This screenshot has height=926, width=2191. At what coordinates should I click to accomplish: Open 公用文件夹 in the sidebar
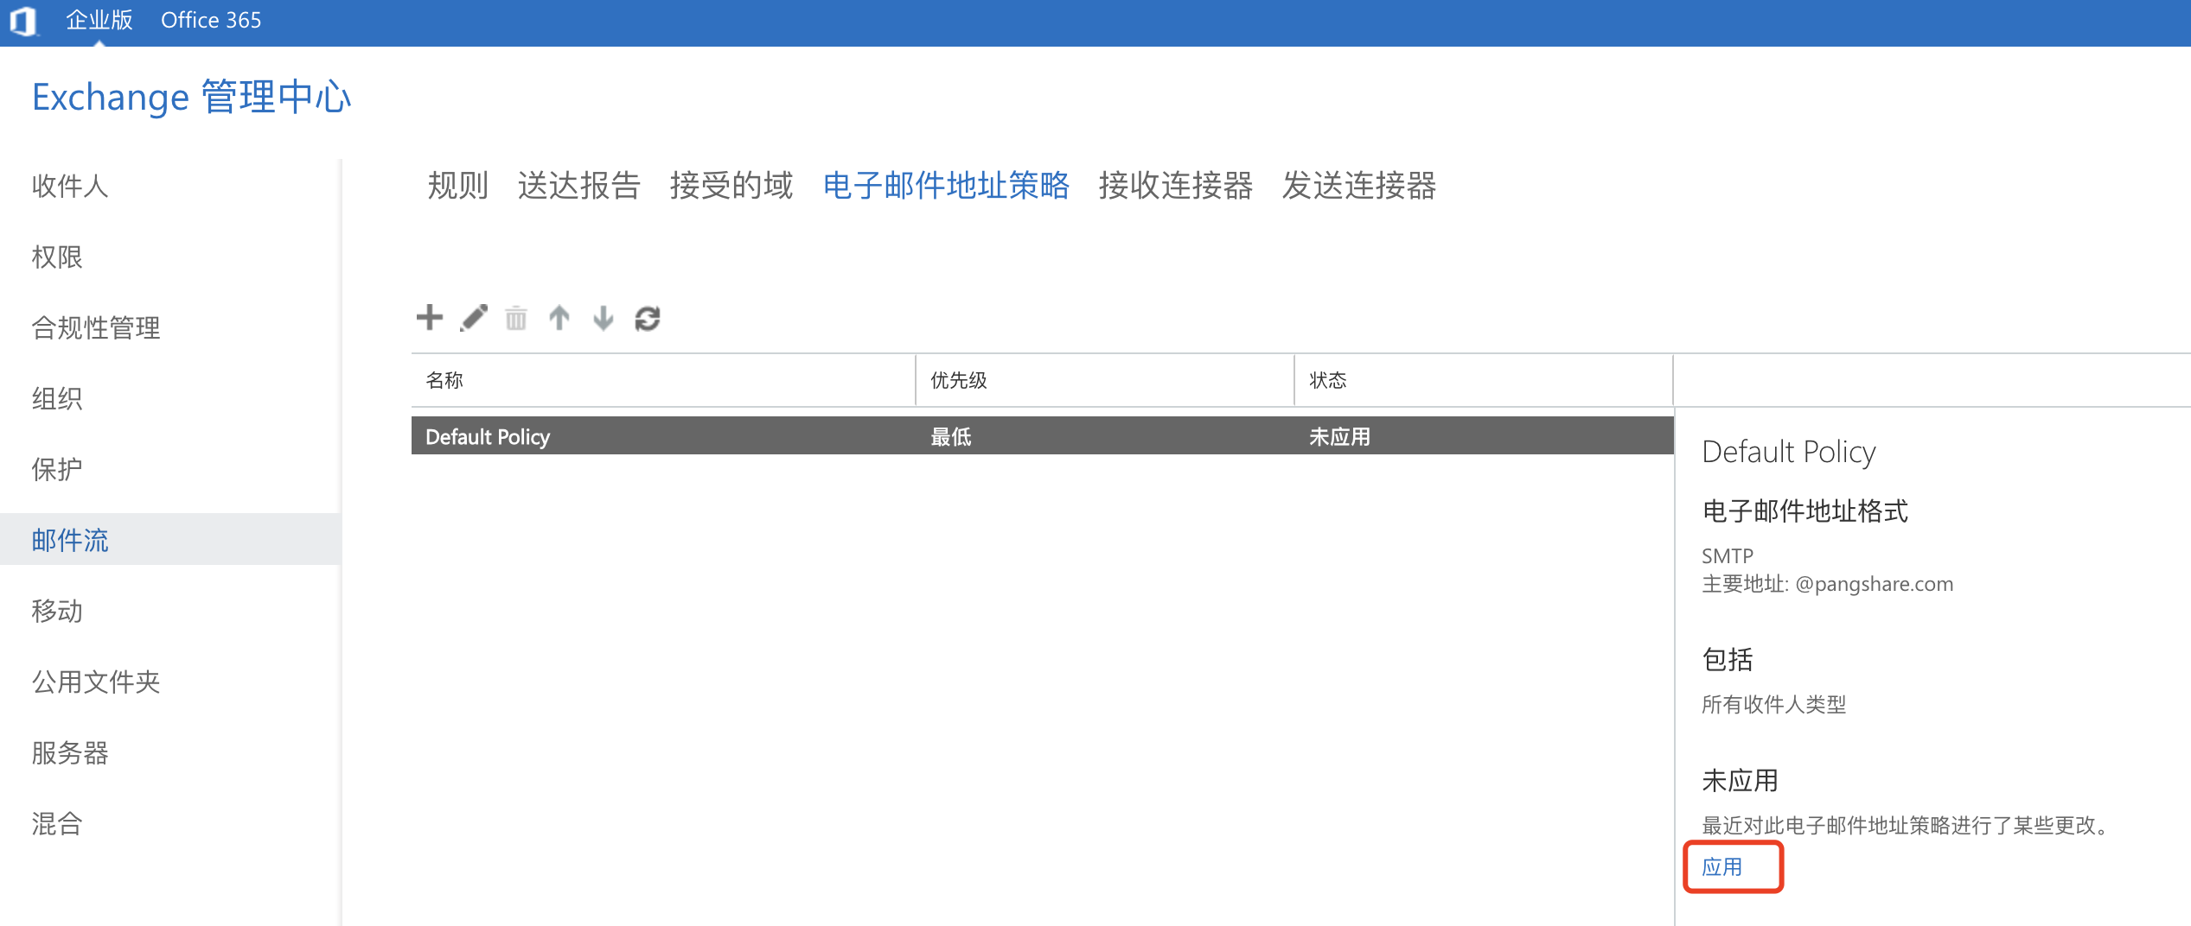tap(96, 682)
